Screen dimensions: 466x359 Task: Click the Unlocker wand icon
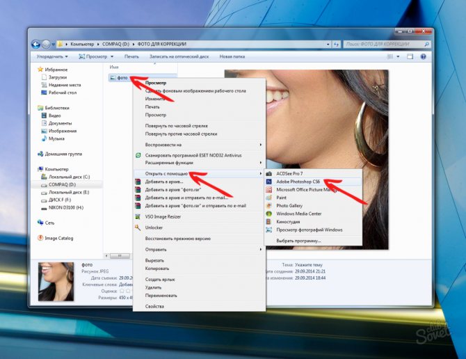pyautogui.click(x=138, y=227)
